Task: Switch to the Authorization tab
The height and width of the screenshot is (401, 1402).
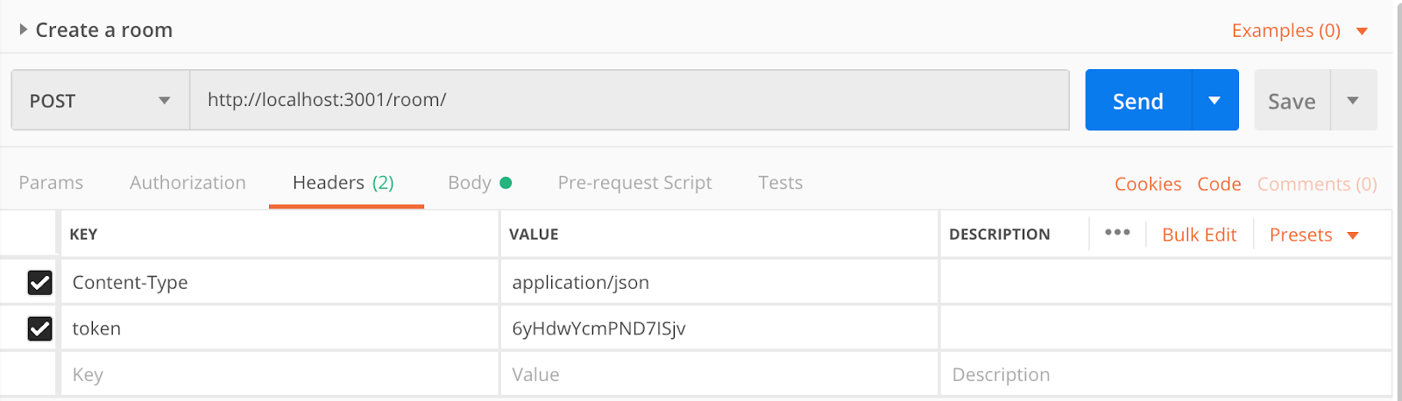Action: click(x=188, y=183)
